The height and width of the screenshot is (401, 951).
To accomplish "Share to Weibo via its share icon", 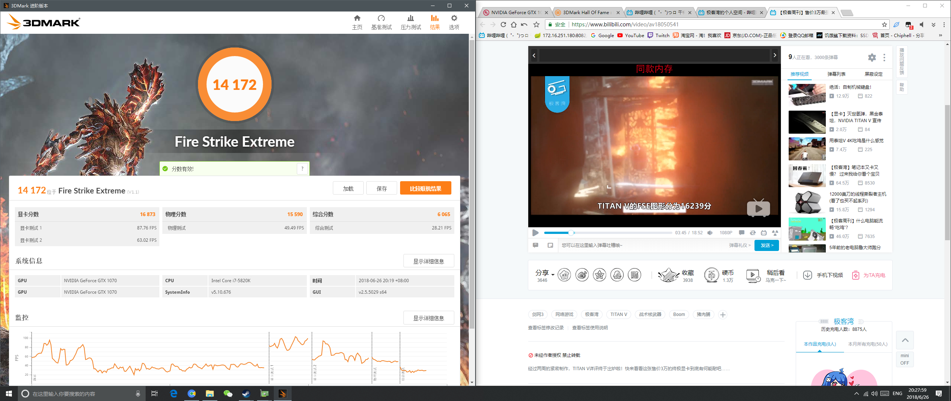I will click(582, 275).
